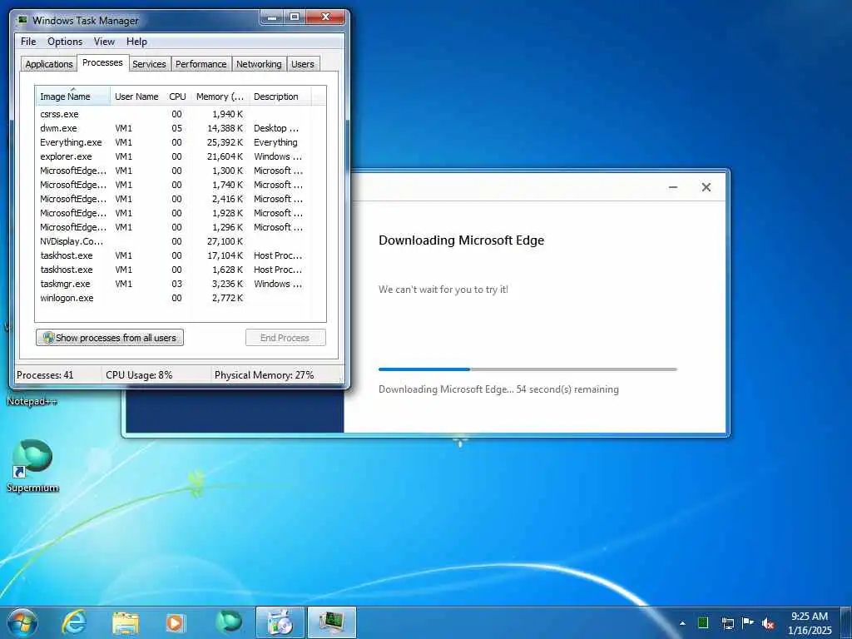
Task: Select the explorer.exe process
Action: [181, 156]
